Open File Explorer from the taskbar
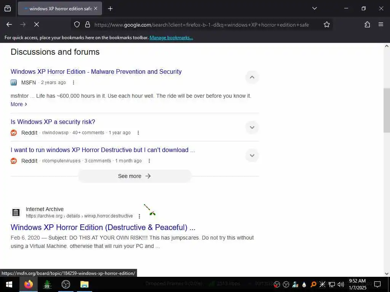The width and height of the screenshot is (390, 292). tap(84, 284)
